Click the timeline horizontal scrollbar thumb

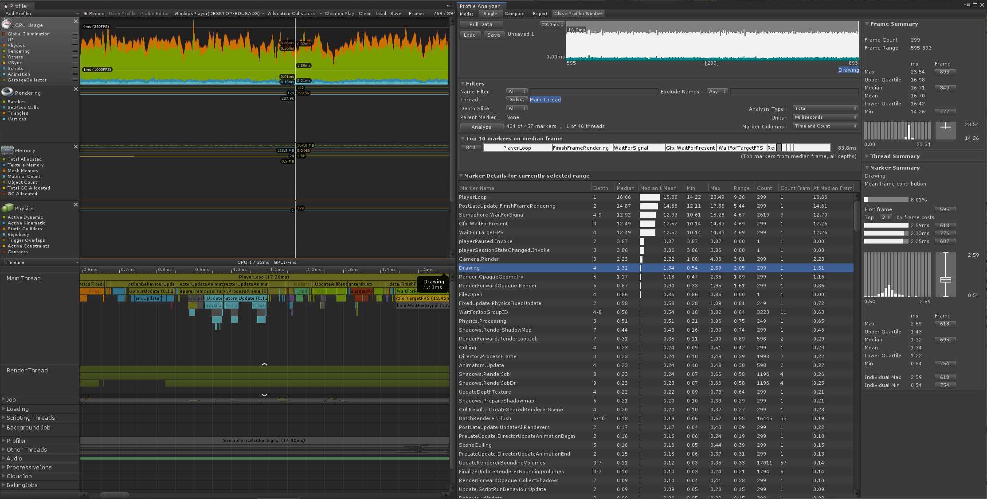pos(114,495)
